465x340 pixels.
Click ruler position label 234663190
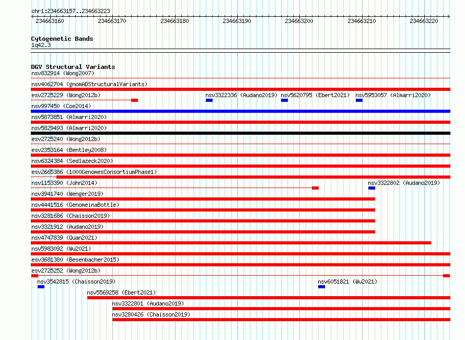point(237,21)
